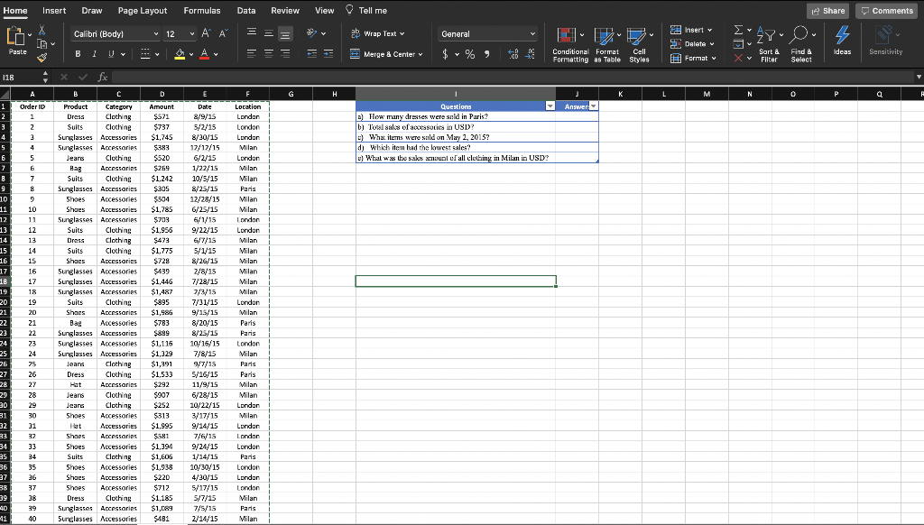Screen dimensions: 924x525
Task: Decrease indent
Action: [x=311, y=54]
